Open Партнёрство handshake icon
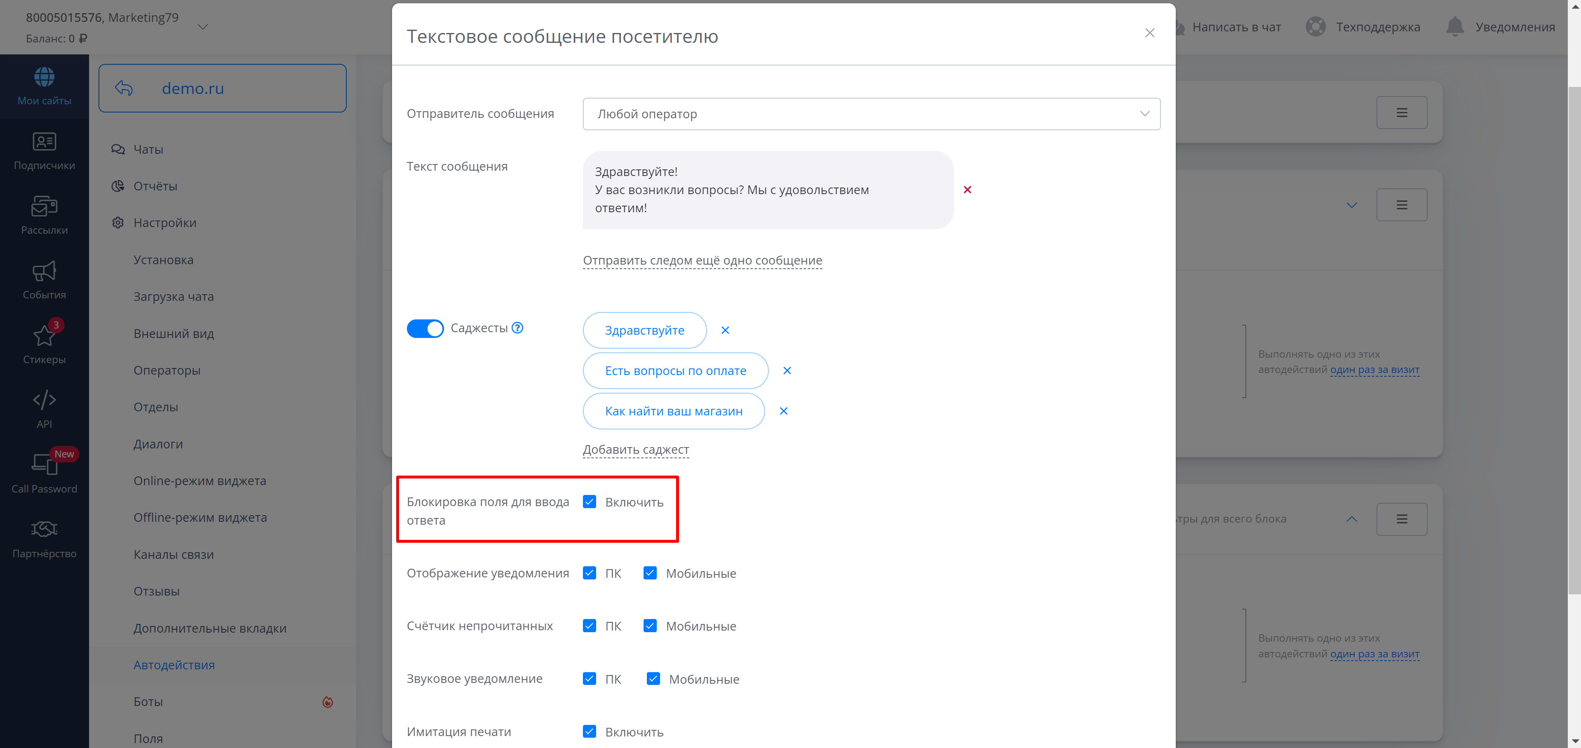 (x=44, y=529)
